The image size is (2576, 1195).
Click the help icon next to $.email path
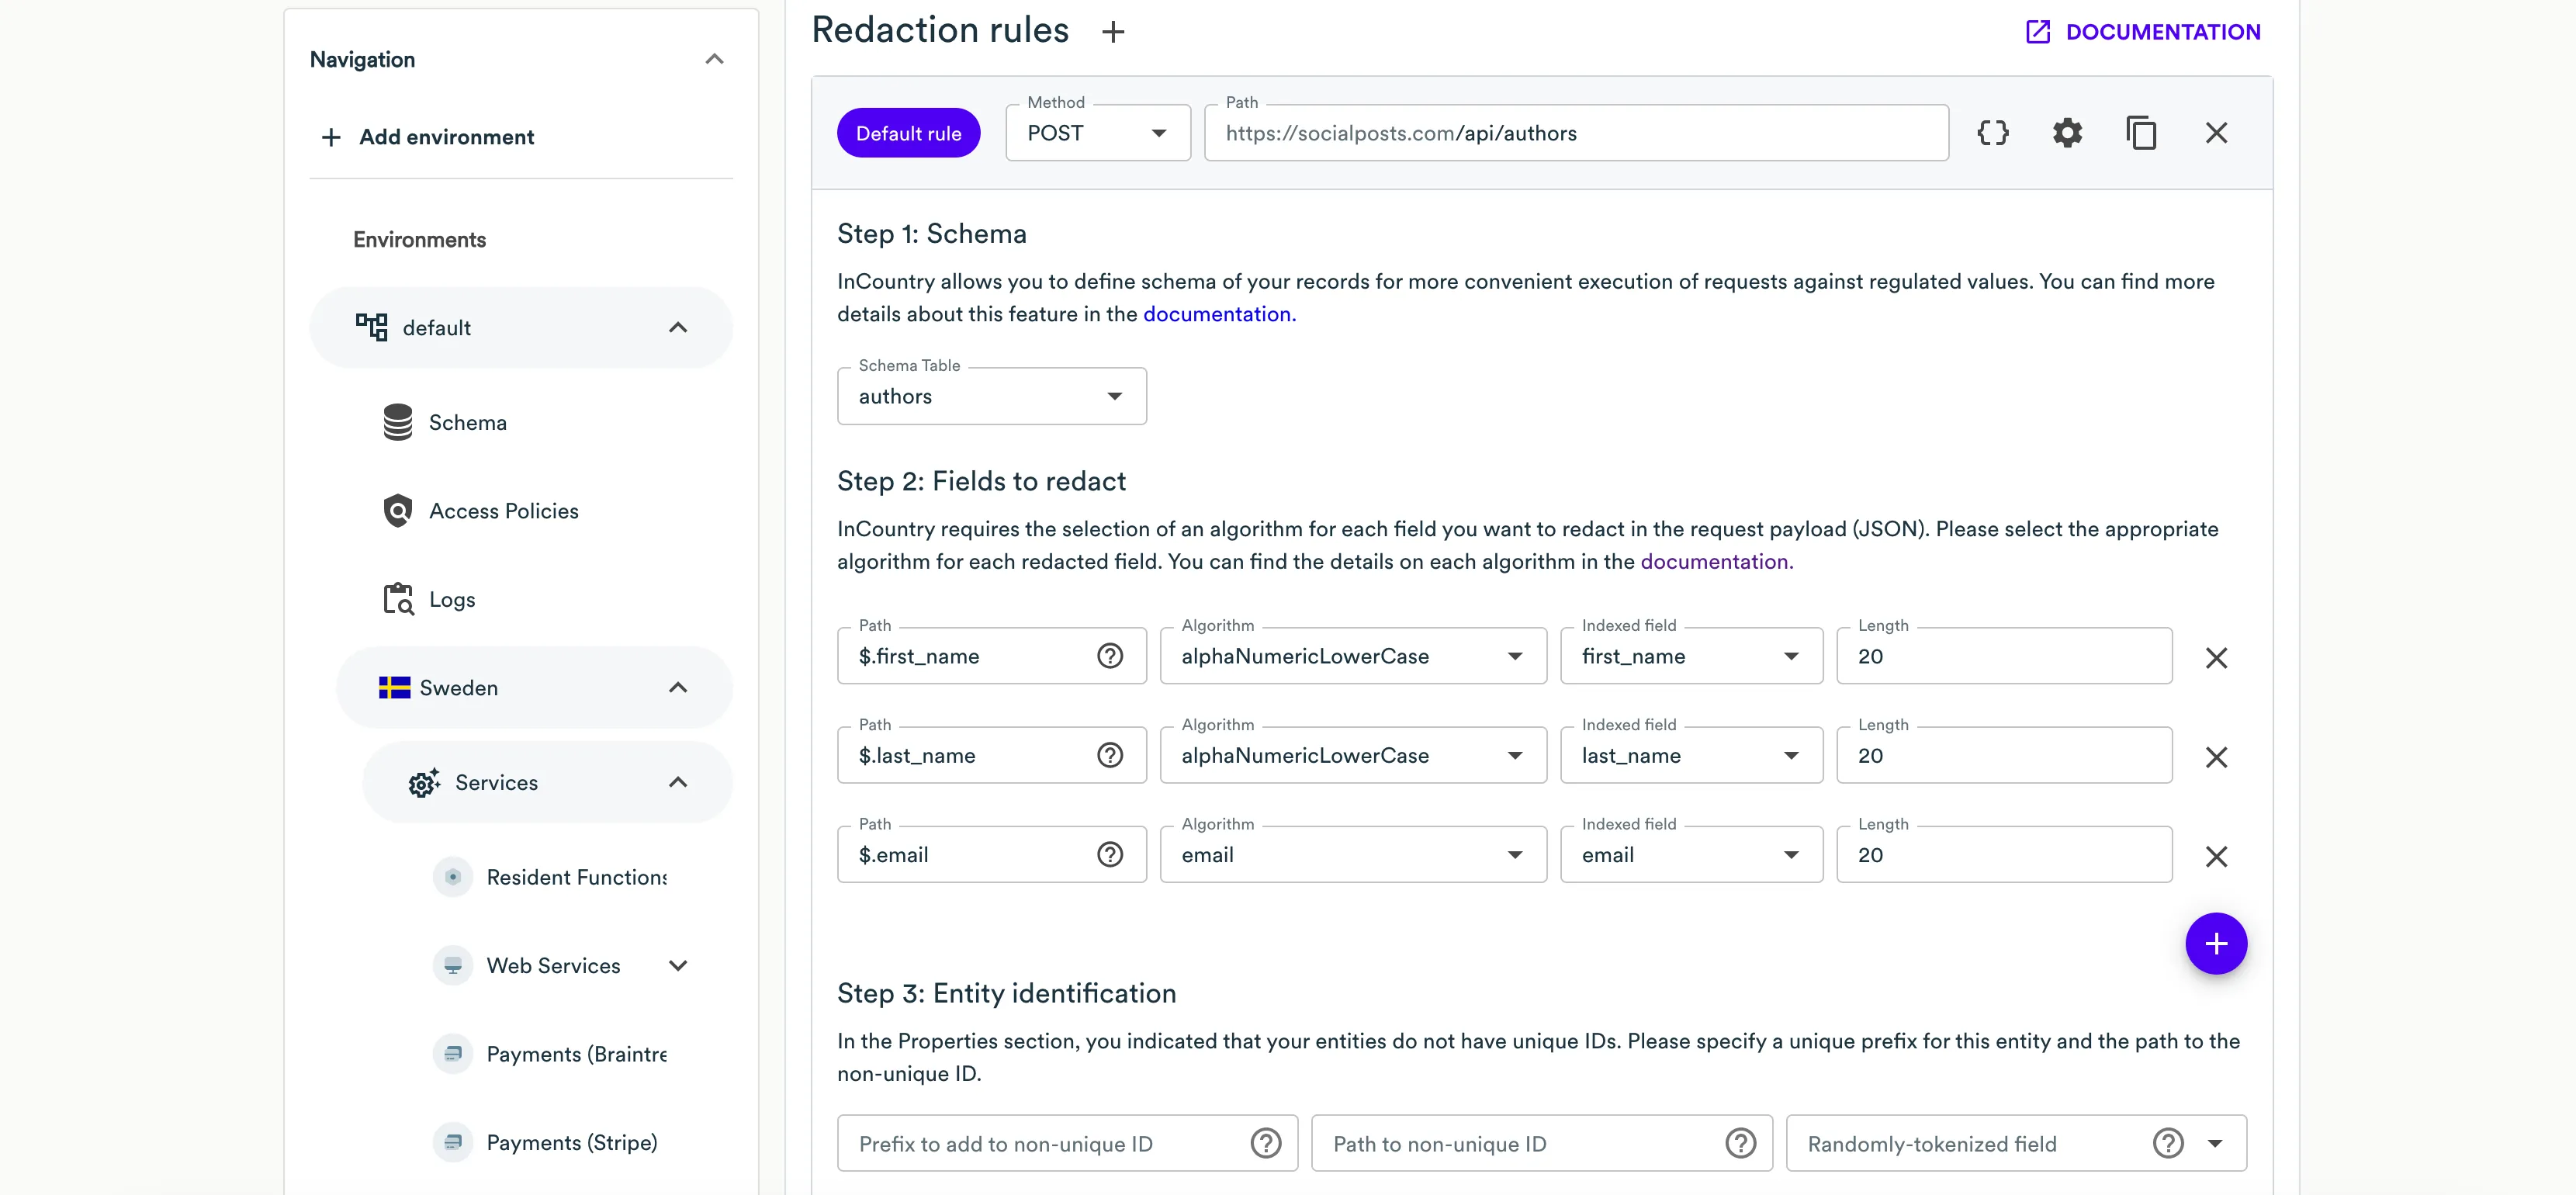coord(1110,854)
